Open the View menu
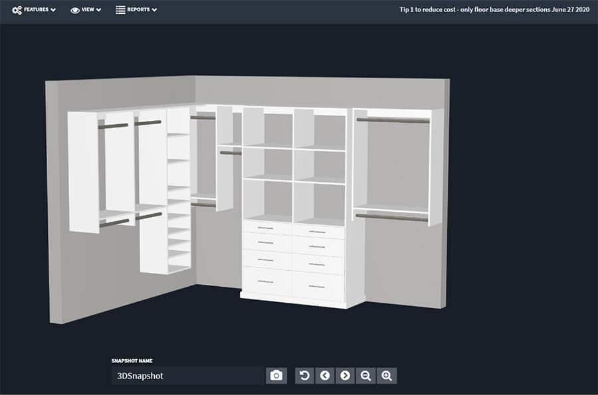The height and width of the screenshot is (395, 598). click(x=86, y=10)
